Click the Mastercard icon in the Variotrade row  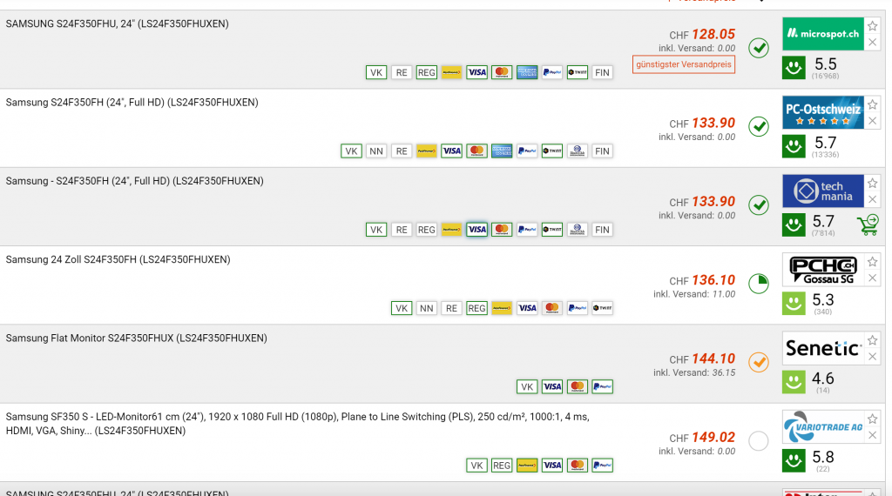point(578,466)
